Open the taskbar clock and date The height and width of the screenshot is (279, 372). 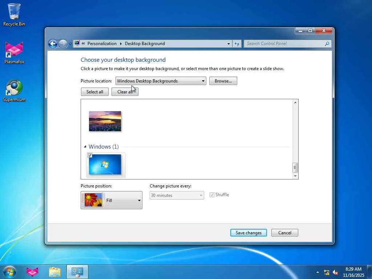(353, 272)
